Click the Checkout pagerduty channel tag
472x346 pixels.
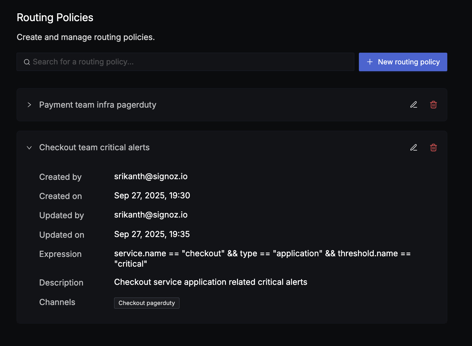pyautogui.click(x=147, y=303)
